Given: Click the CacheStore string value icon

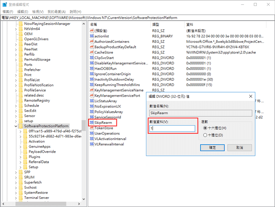Looking at the screenshot, I should coord(91,52).
